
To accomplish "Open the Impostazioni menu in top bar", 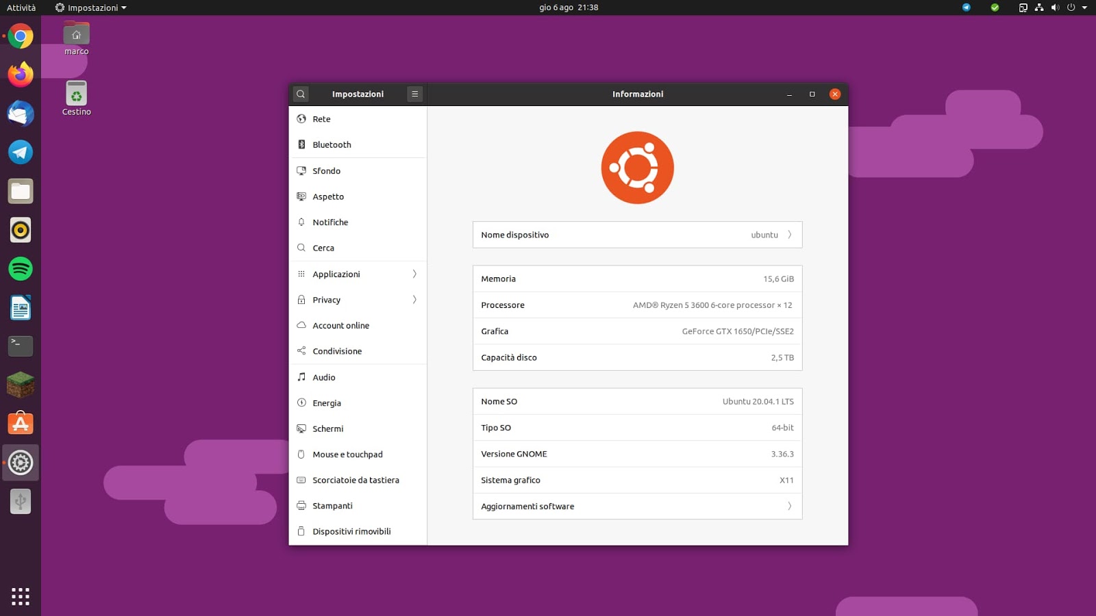I will tap(90, 8).
